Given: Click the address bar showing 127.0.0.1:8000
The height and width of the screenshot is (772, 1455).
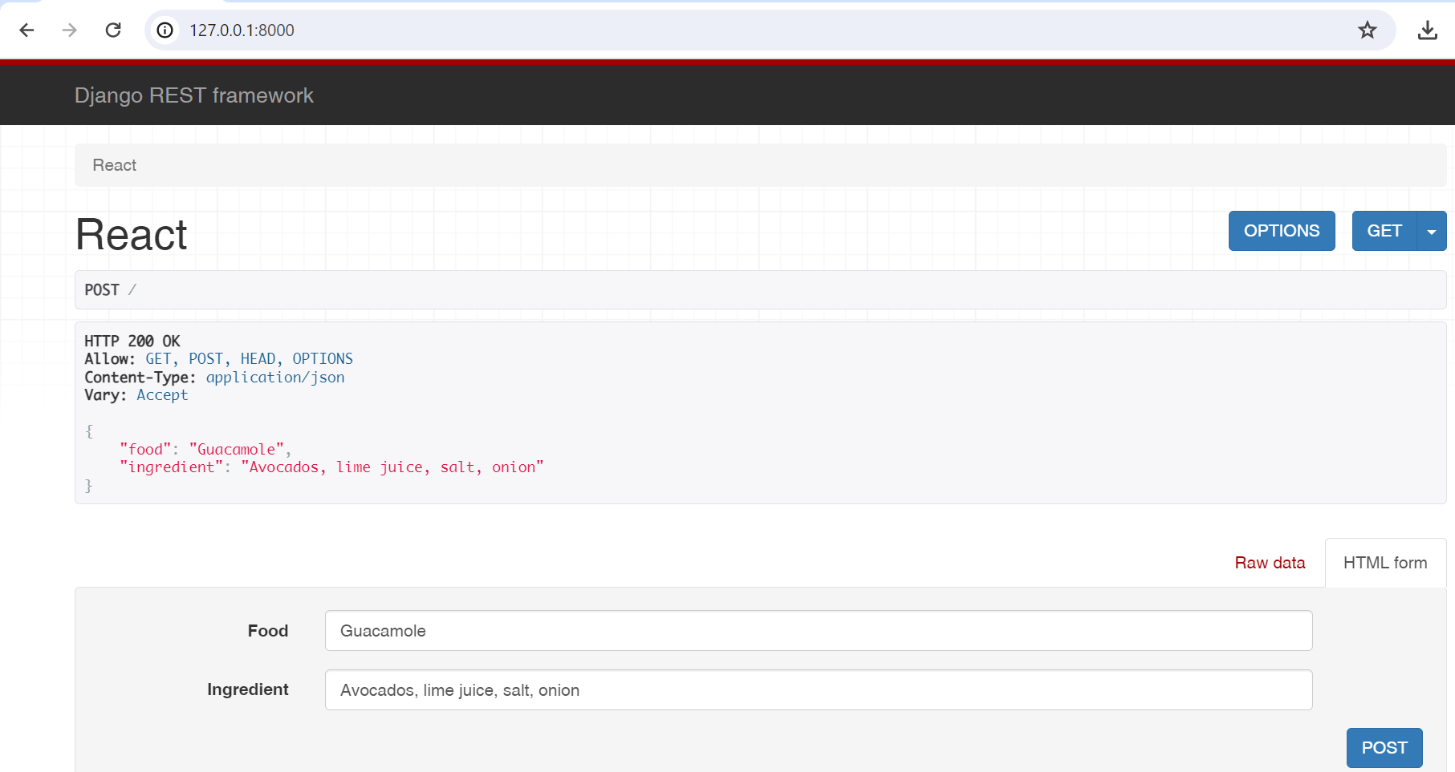Looking at the screenshot, I should (x=769, y=30).
